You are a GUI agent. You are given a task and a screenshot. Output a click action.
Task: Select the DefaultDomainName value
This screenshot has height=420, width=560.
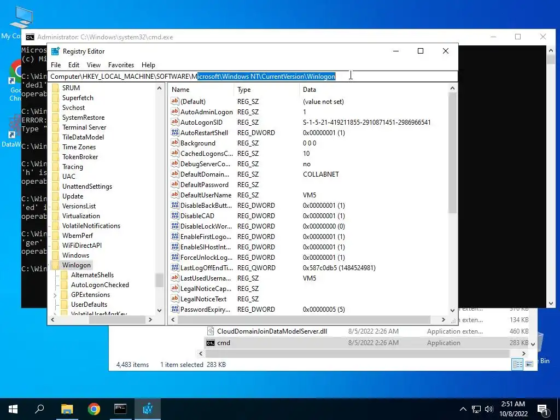[x=205, y=174]
